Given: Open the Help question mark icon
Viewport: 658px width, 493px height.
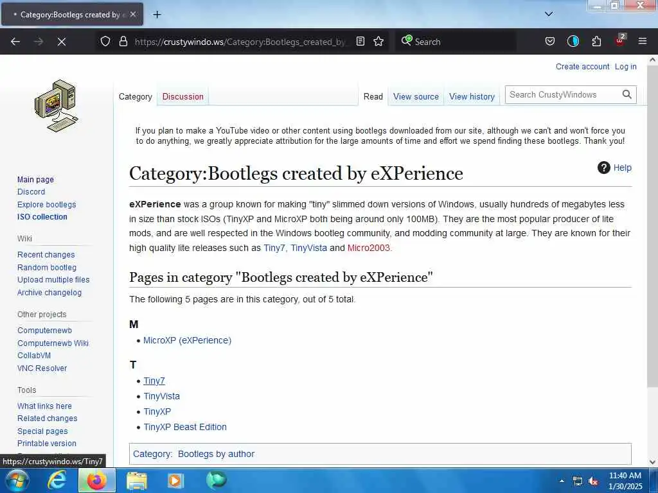Looking at the screenshot, I should coord(603,168).
